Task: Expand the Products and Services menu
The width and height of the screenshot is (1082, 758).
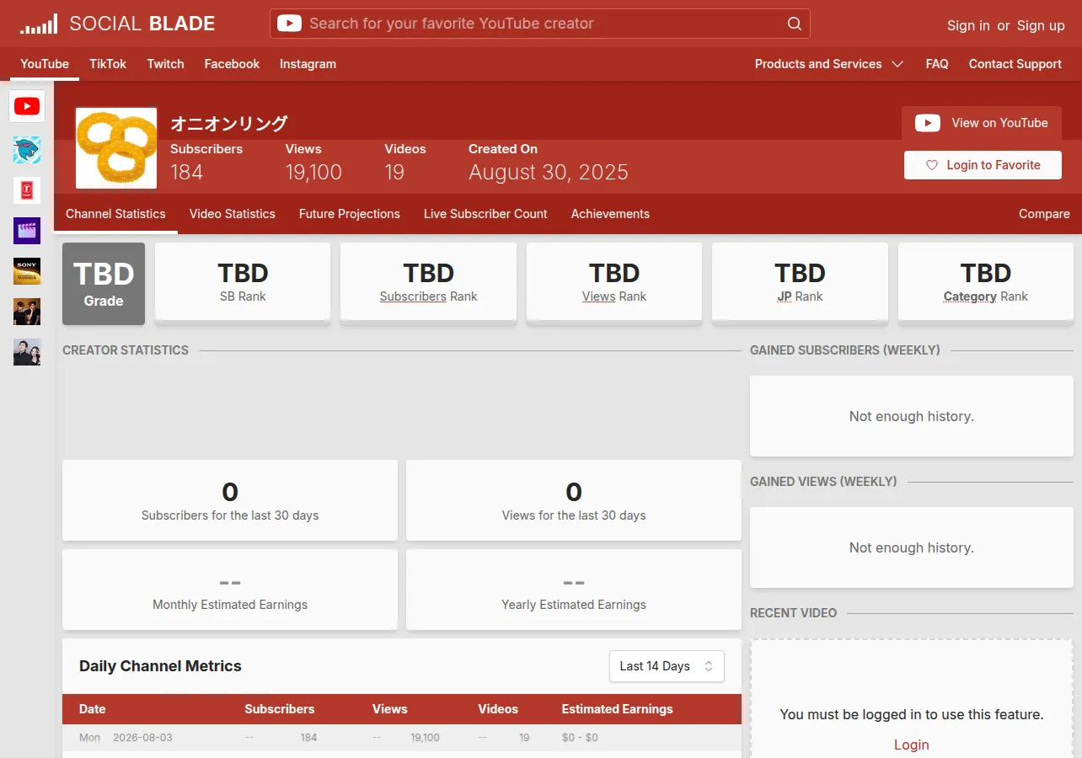Action: (829, 64)
